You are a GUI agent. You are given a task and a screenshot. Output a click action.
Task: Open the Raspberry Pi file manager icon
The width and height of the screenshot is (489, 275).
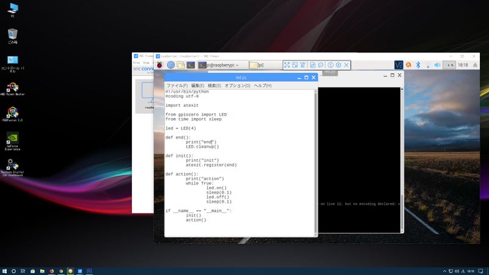[180, 64]
